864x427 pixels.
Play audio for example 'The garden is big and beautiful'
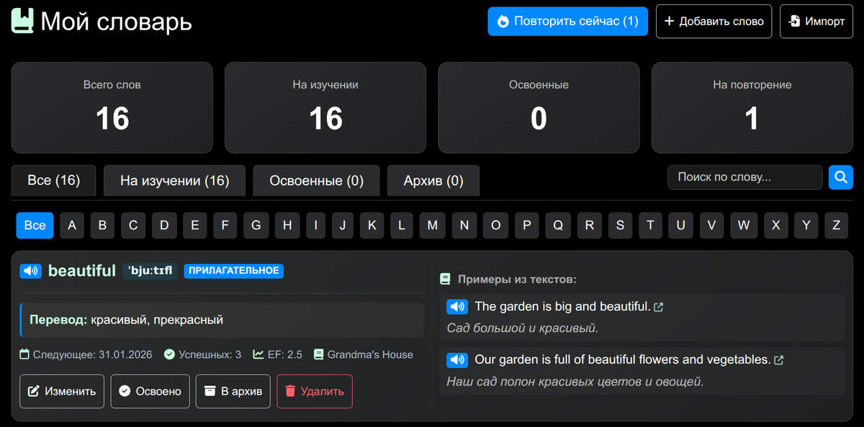[x=457, y=306]
